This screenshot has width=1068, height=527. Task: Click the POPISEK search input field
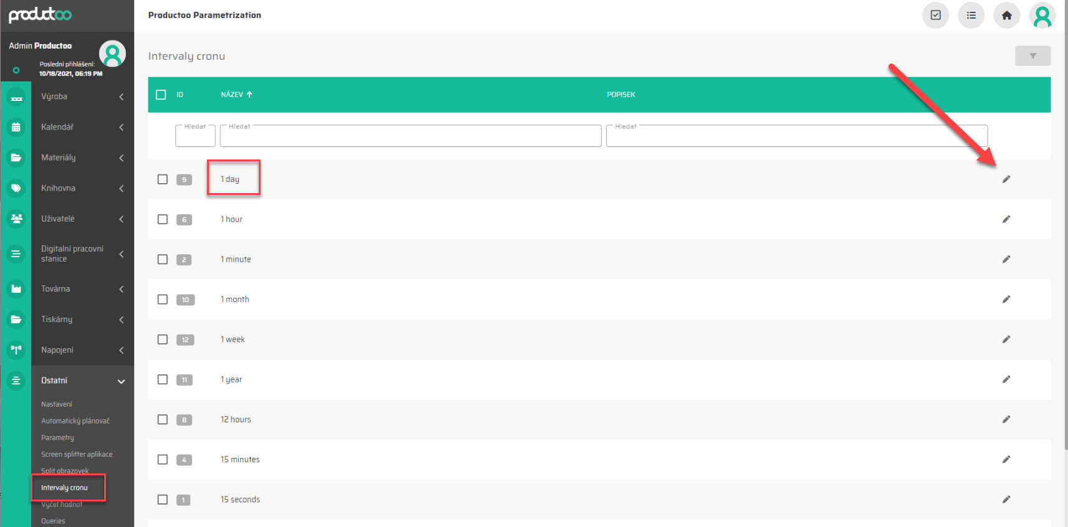pyautogui.click(x=796, y=136)
